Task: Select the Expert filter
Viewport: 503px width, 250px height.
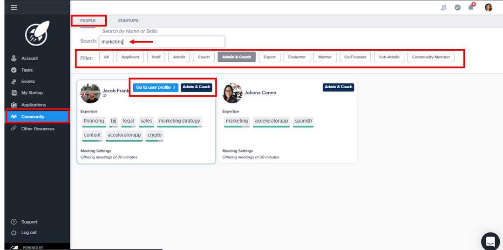Action: 270,57
